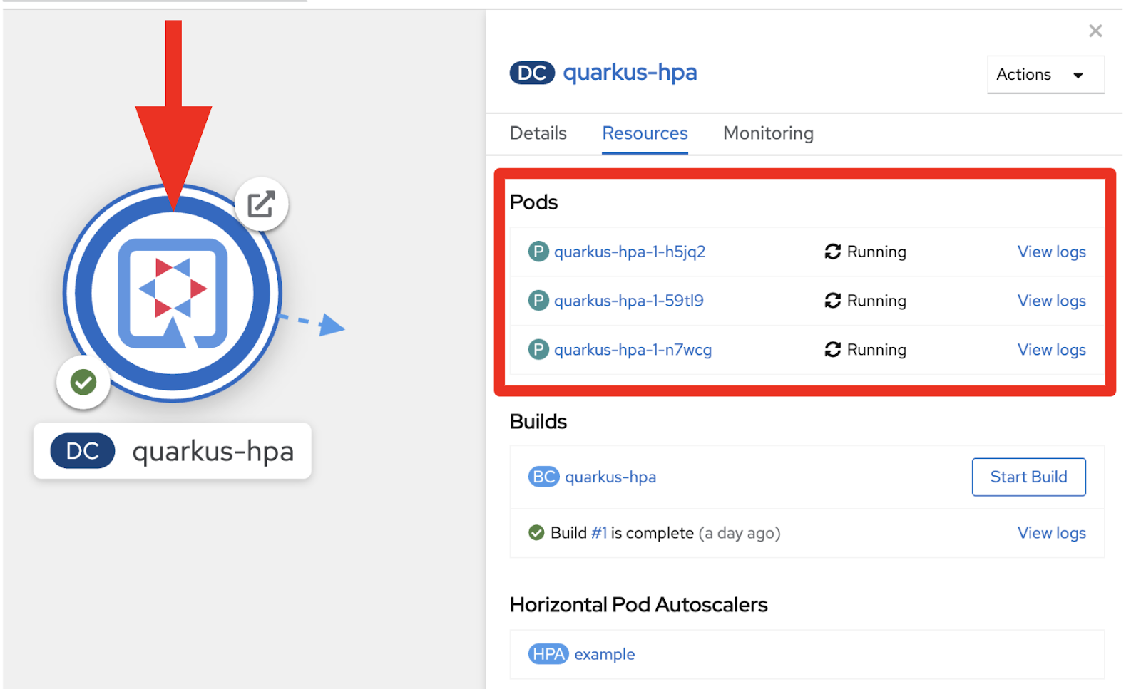
Task: Click the pod icon for quarkus-hpa-1-h5jq2
Action: [538, 252]
